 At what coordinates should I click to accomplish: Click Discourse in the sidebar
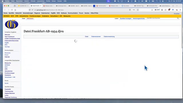[x=7, y=53]
